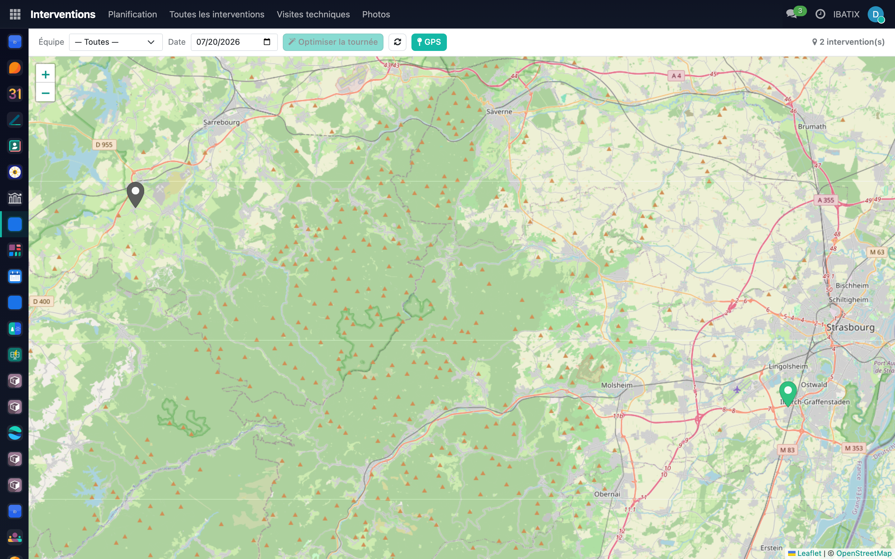
Task: Open the D user avatar menu
Action: click(x=876, y=14)
